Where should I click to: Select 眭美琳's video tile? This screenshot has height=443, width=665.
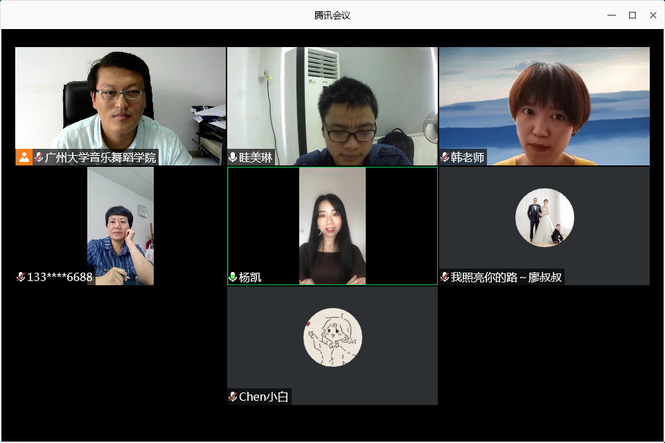pos(332,106)
